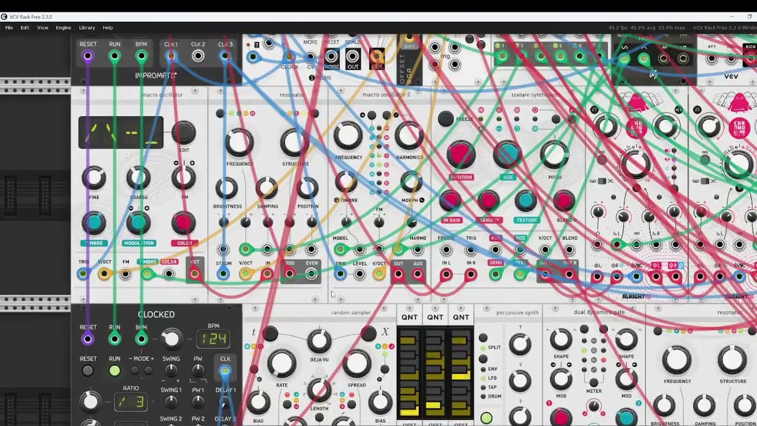Click the macro oscillator MODULATION knob
757x426 pixels.
pyautogui.click(x=138, y=222)
